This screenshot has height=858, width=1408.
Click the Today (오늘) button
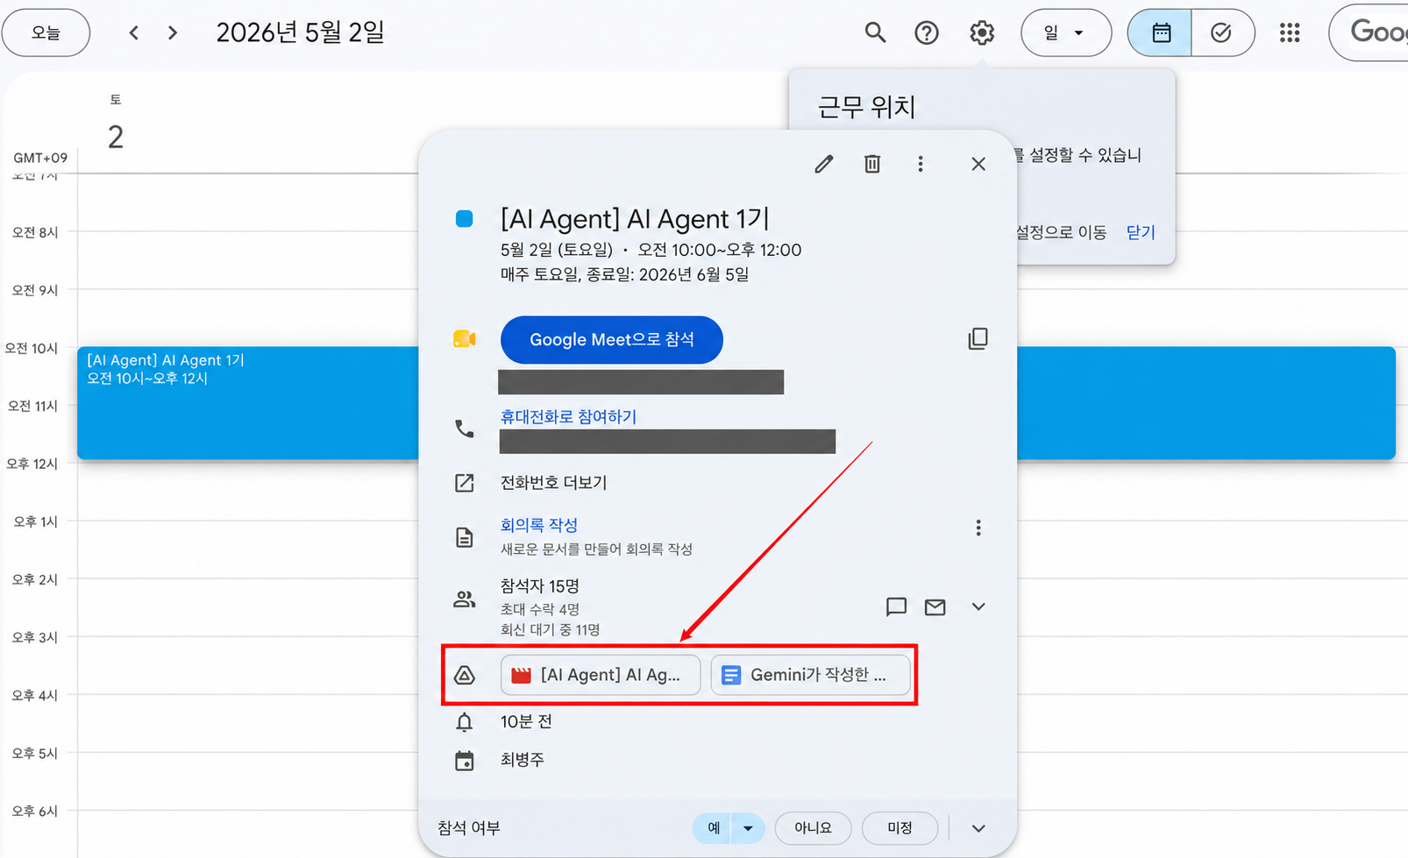click(x=46, y=33)
